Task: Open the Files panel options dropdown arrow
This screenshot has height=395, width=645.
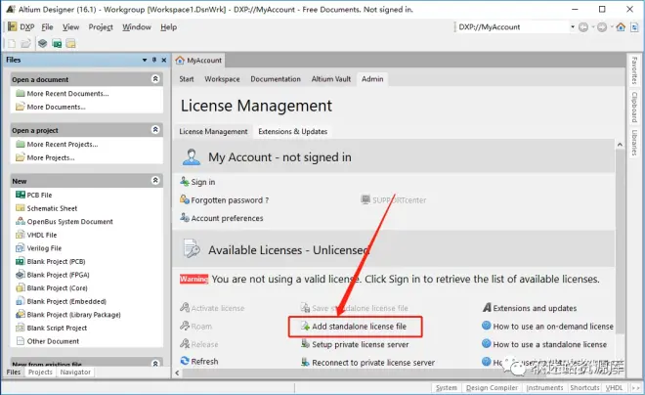Action: tap(145, 60)
